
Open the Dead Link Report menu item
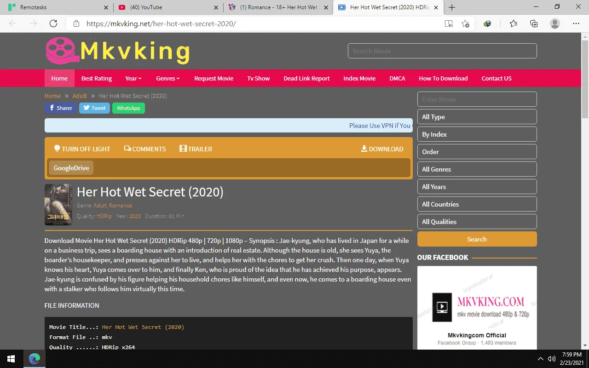pyautogui.click(x=306, y=78)
